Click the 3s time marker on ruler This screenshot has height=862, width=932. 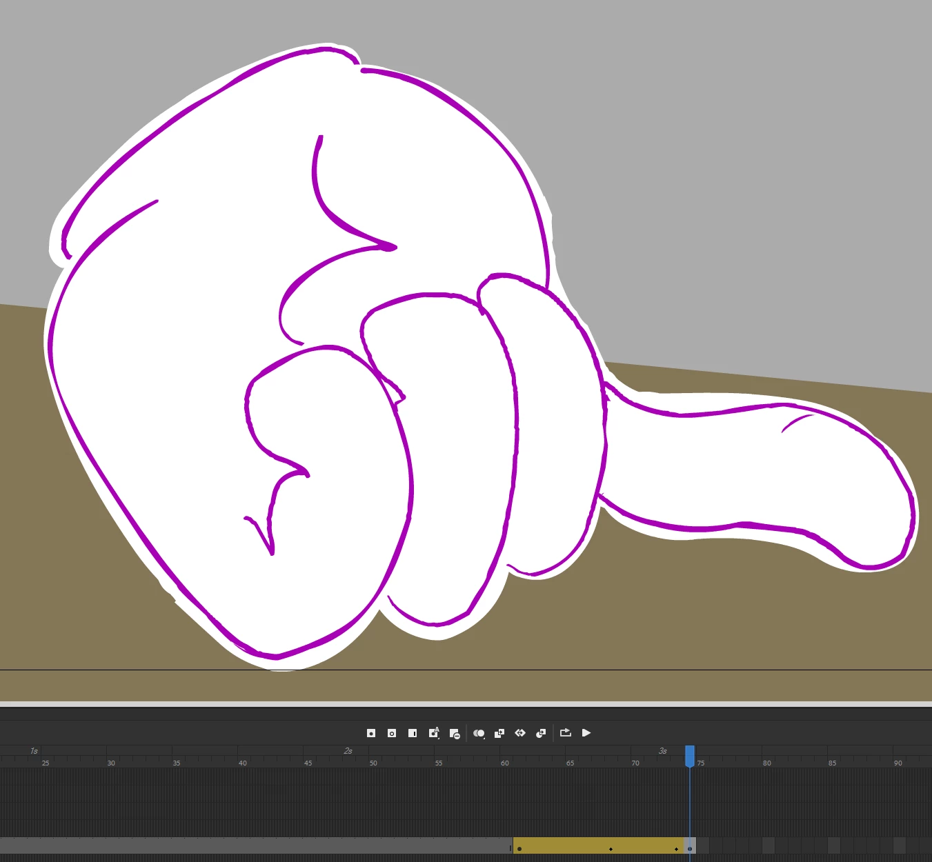point(663,751)
